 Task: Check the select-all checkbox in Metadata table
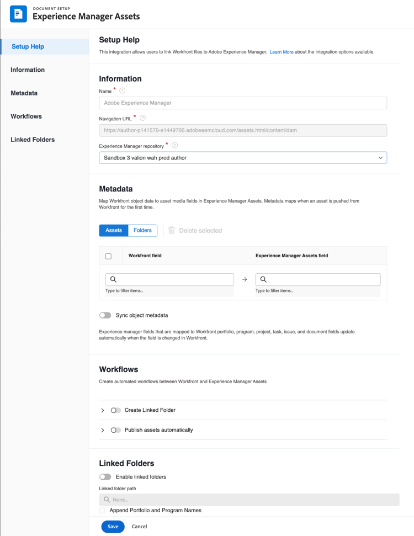[x=108, y=256]
